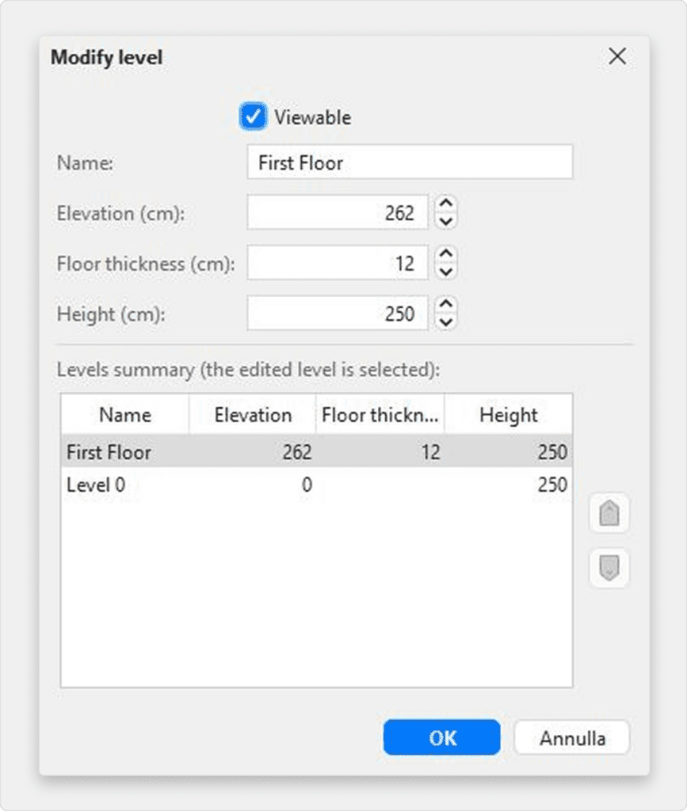The image size is (687, 811).
Task: Uncheck the Viewable checkbox
Action: click(252, 117)
